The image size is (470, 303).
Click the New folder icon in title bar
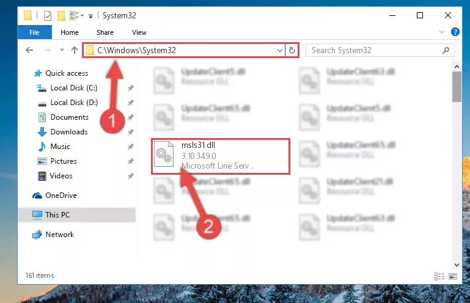tap(61, 16)
